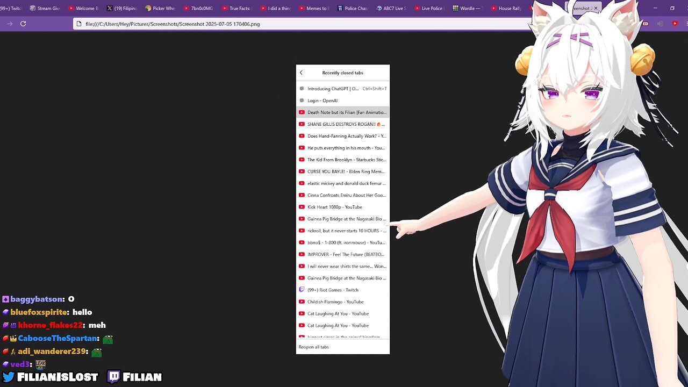Switch to the Picker Whe tab
Screen dimensions: 688x387
pos(160,8)
